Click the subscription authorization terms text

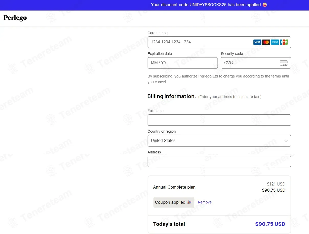218,79
